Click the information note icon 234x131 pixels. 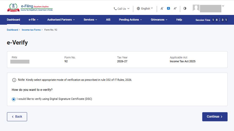14,80
